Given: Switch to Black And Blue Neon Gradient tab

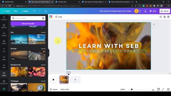Looking at the screenshot, I should tap(121, 2).
